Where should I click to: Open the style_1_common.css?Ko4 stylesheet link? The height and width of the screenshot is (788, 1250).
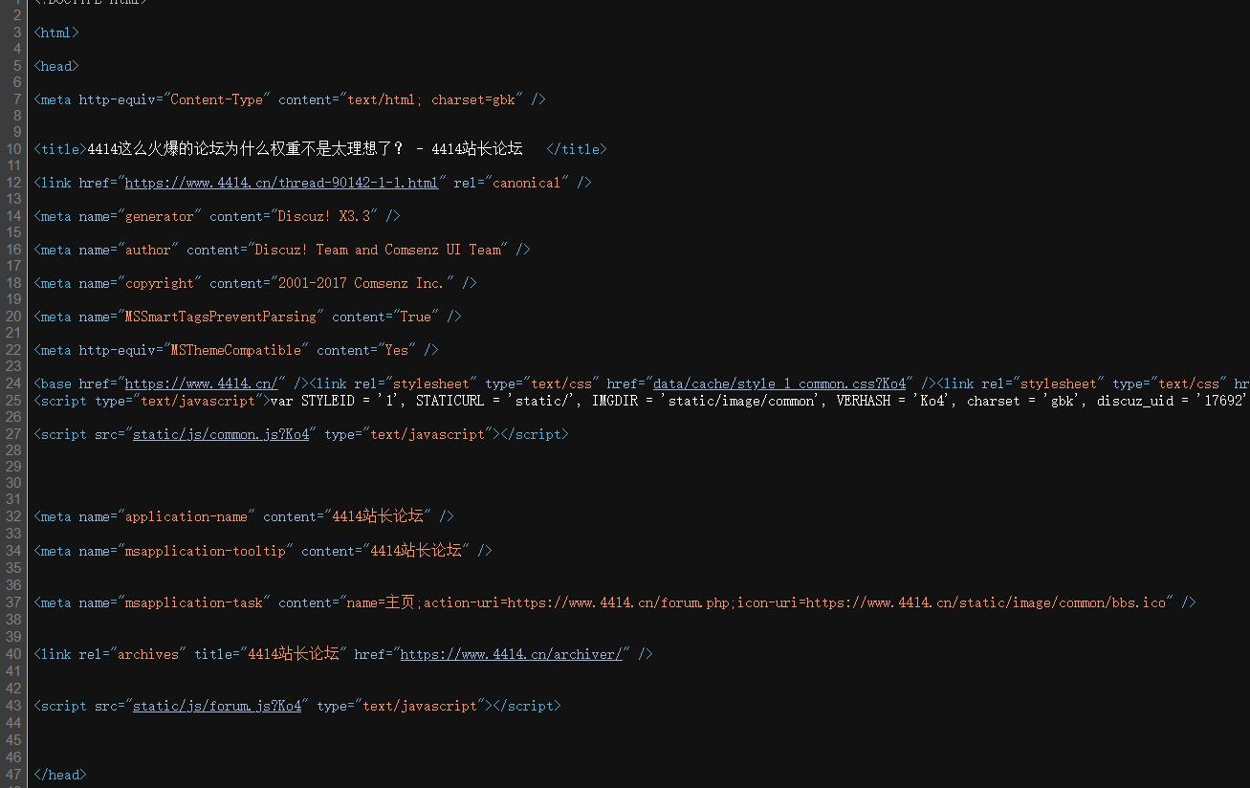coord(779,383)
